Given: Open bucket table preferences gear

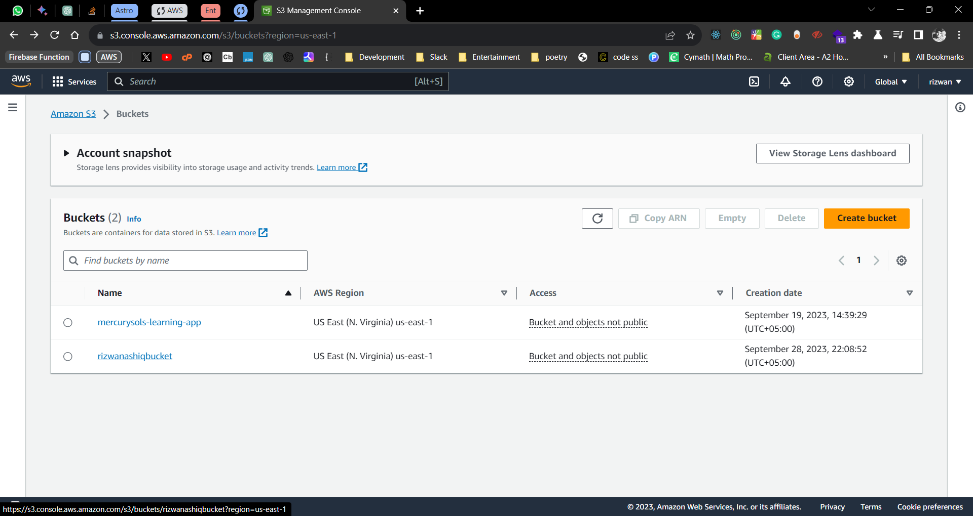Looking at the screenshot, I should [x=902, y=261].
